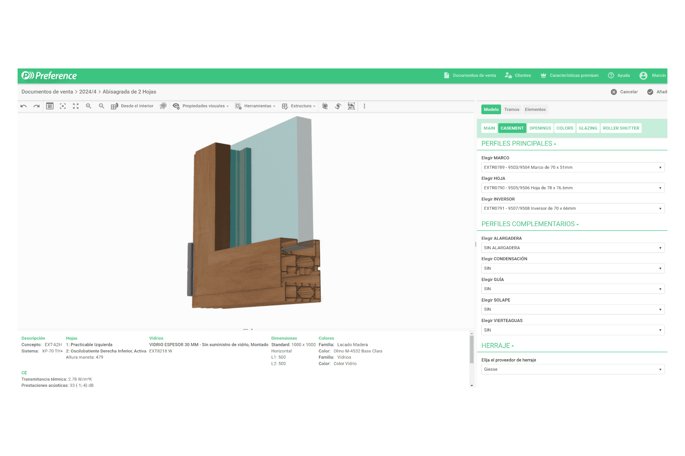Toggle the Desde el interior view
Viewport: 685px width, 456px height.
point(133,106)
